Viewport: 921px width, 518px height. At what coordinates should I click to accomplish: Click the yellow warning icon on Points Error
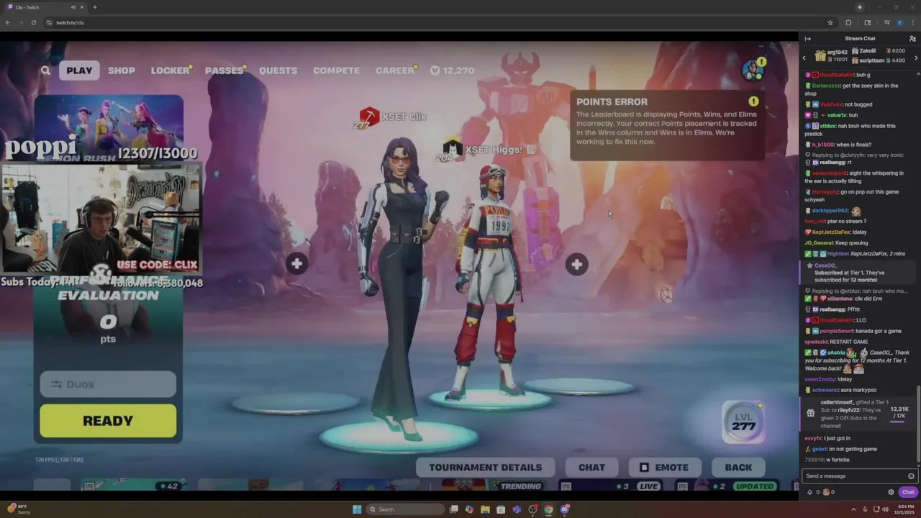(753, 101)
